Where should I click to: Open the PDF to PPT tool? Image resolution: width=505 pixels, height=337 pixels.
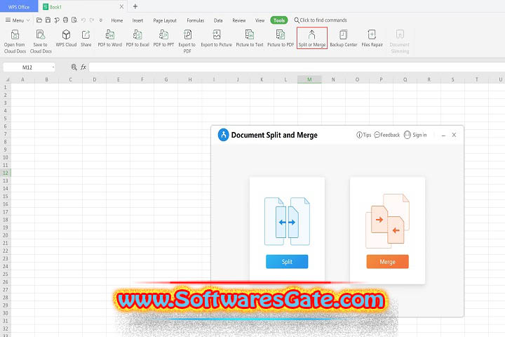[163, 39]
